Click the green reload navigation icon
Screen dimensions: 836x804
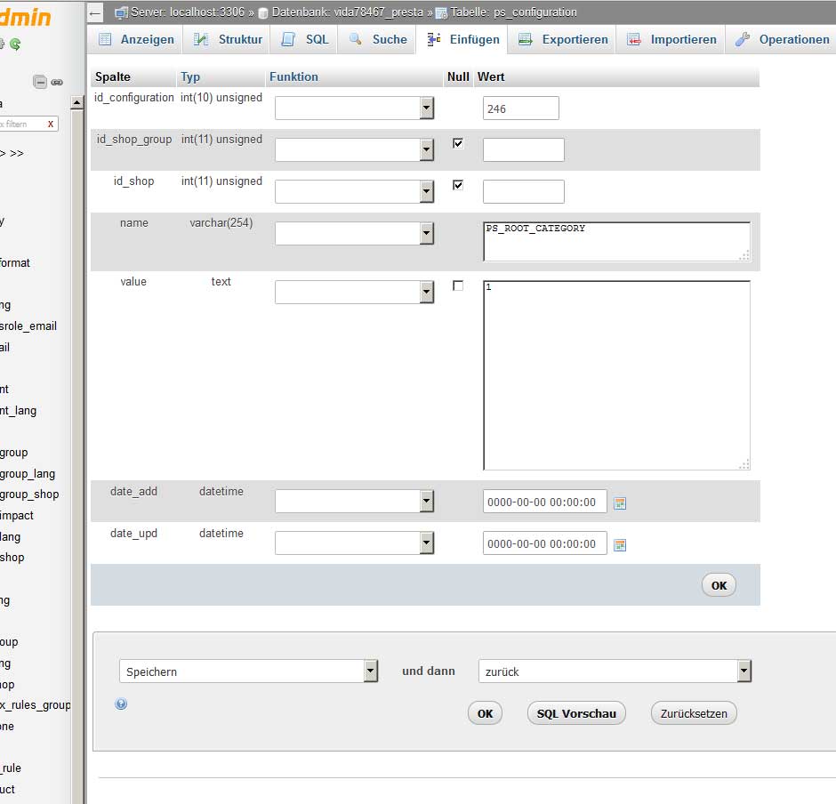[15, 44]
